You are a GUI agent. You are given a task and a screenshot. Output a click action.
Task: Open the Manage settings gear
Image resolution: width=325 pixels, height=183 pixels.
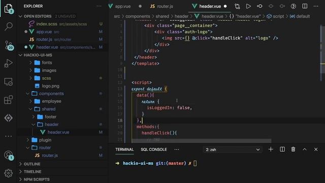[8, 173]
